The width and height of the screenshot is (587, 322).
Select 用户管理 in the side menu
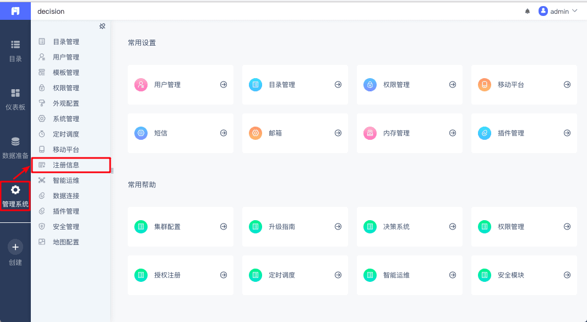[x=66, y=57]
